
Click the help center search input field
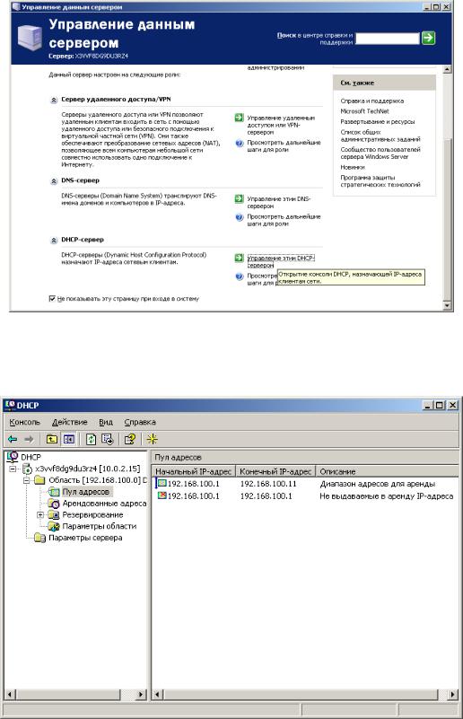pyautogui.click(x=388, y=38)
